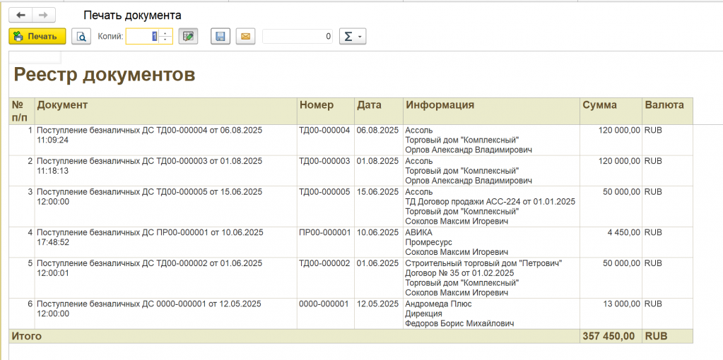This screenshot has height=360, width=723.
Task: Select information cell with Строительный торговый дом Петрович
Action: tap(491, 278)
